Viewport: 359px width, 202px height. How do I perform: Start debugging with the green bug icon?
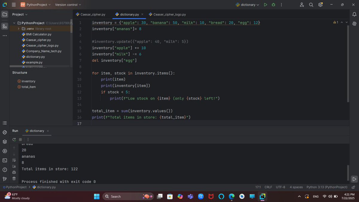(273, 5)
